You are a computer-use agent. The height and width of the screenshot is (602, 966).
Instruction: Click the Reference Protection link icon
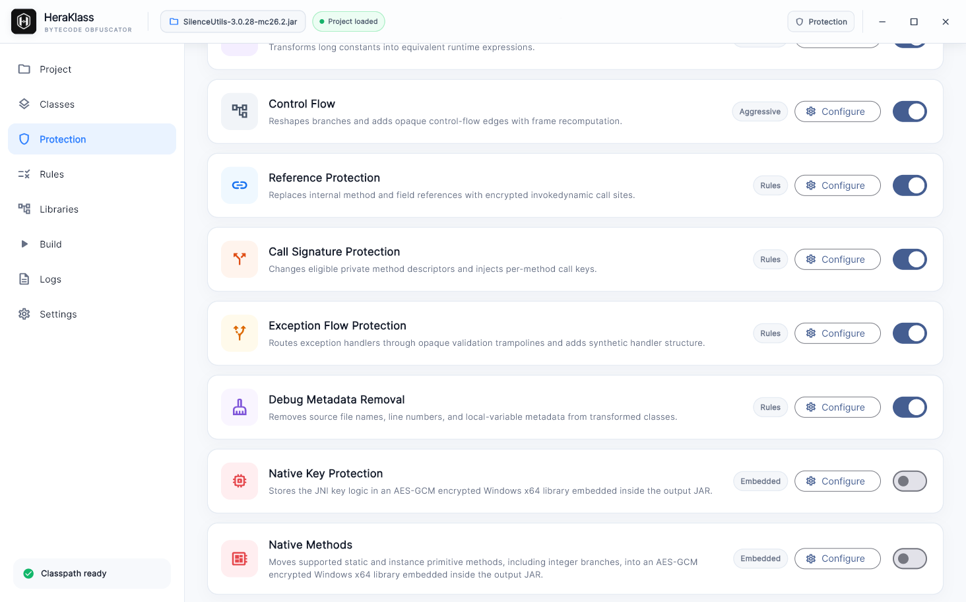(240, 185)
